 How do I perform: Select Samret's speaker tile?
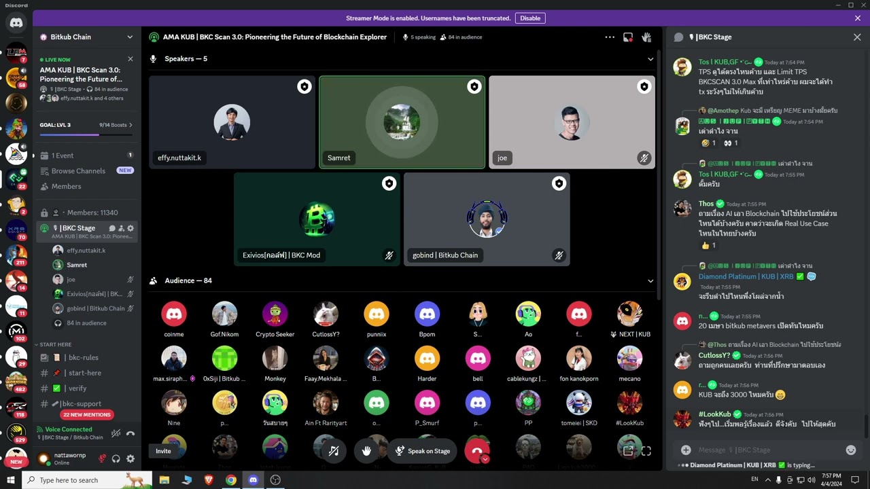(x=402, y=122)
